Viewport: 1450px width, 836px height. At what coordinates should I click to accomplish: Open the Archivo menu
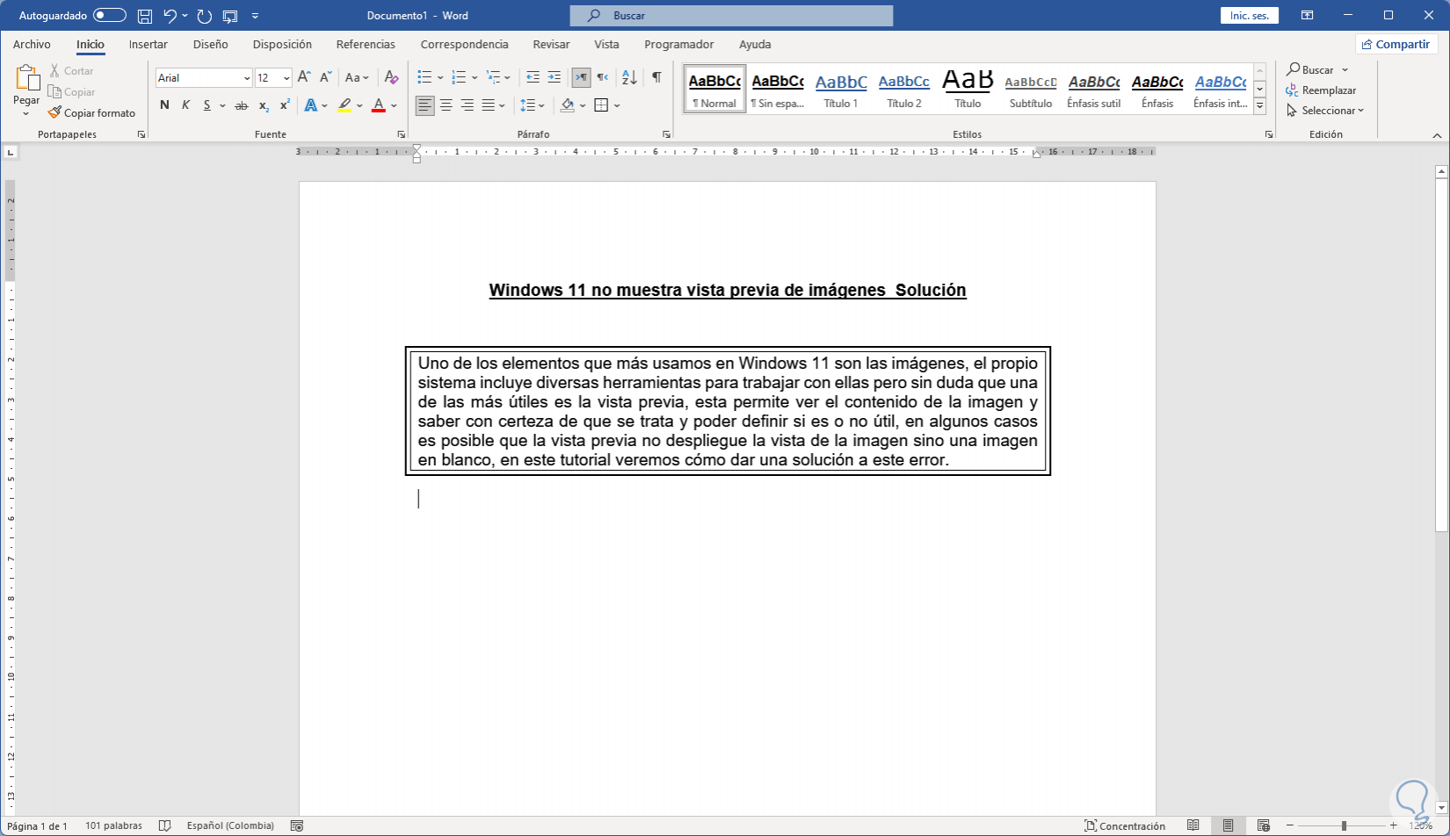click(x=32, y=44)
